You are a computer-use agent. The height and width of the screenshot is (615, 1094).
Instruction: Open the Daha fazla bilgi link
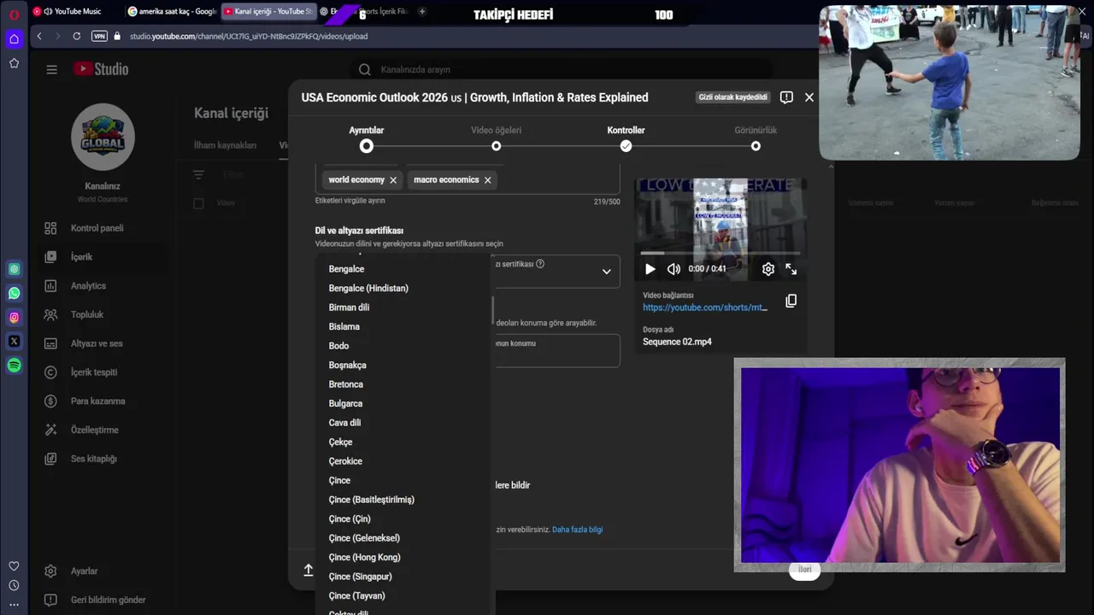tap(578, 530)
